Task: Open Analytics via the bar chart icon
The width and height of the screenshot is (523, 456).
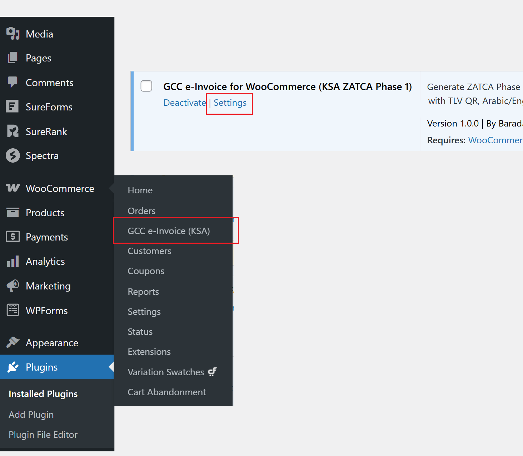Action: pos(13,261)
